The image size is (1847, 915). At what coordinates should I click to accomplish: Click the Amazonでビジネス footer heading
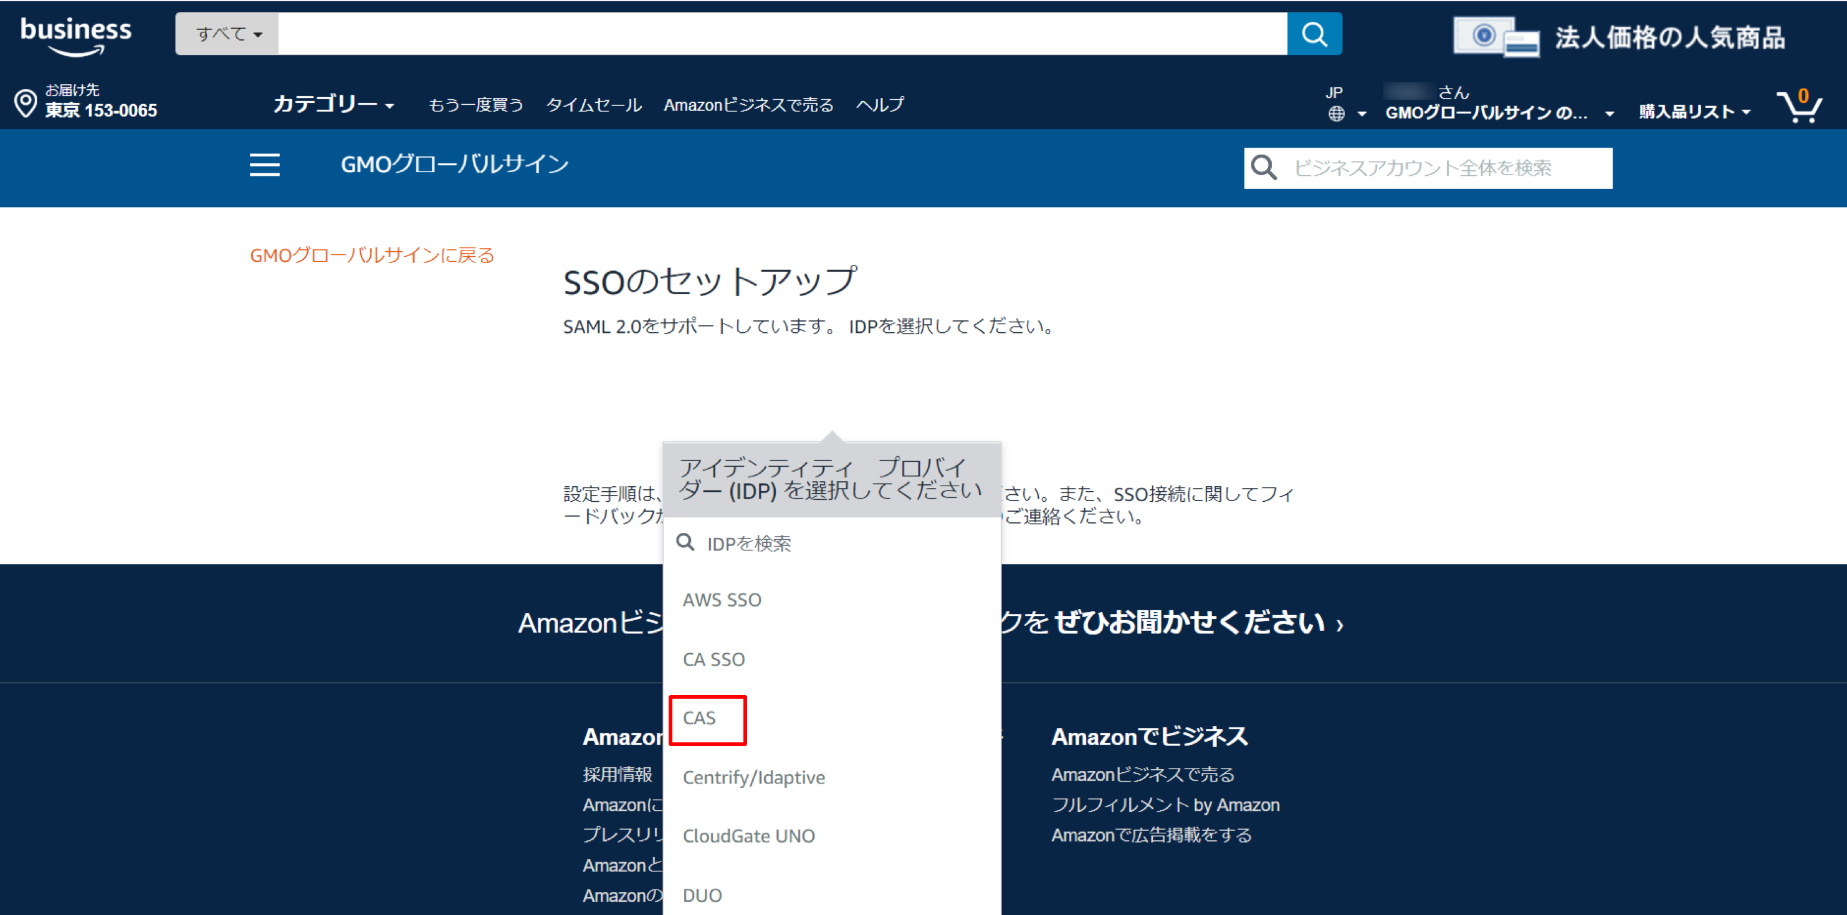[x=1149, y=737]
